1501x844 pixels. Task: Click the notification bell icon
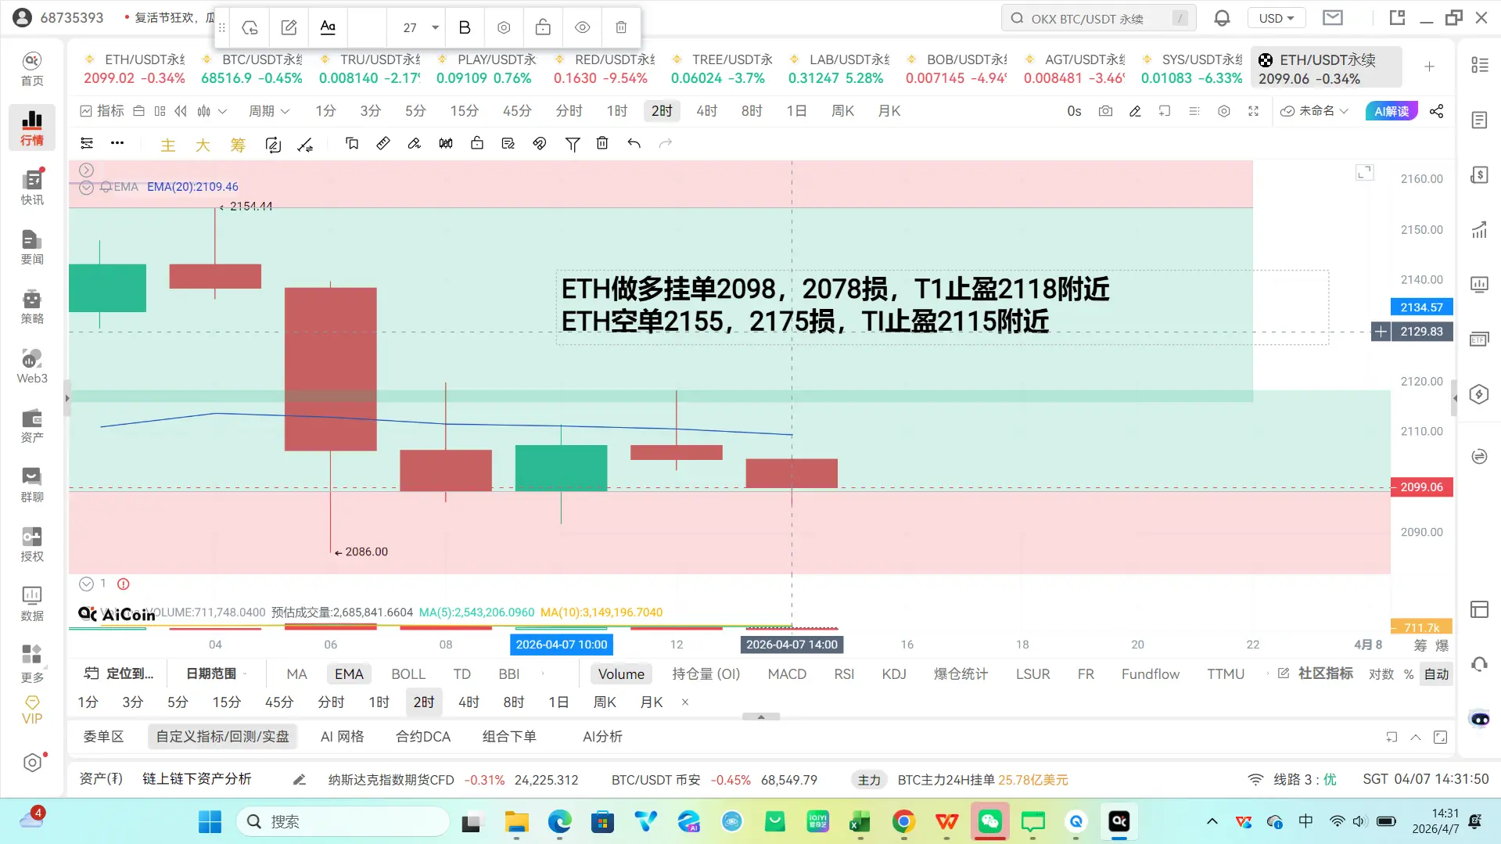[1222, 18]
